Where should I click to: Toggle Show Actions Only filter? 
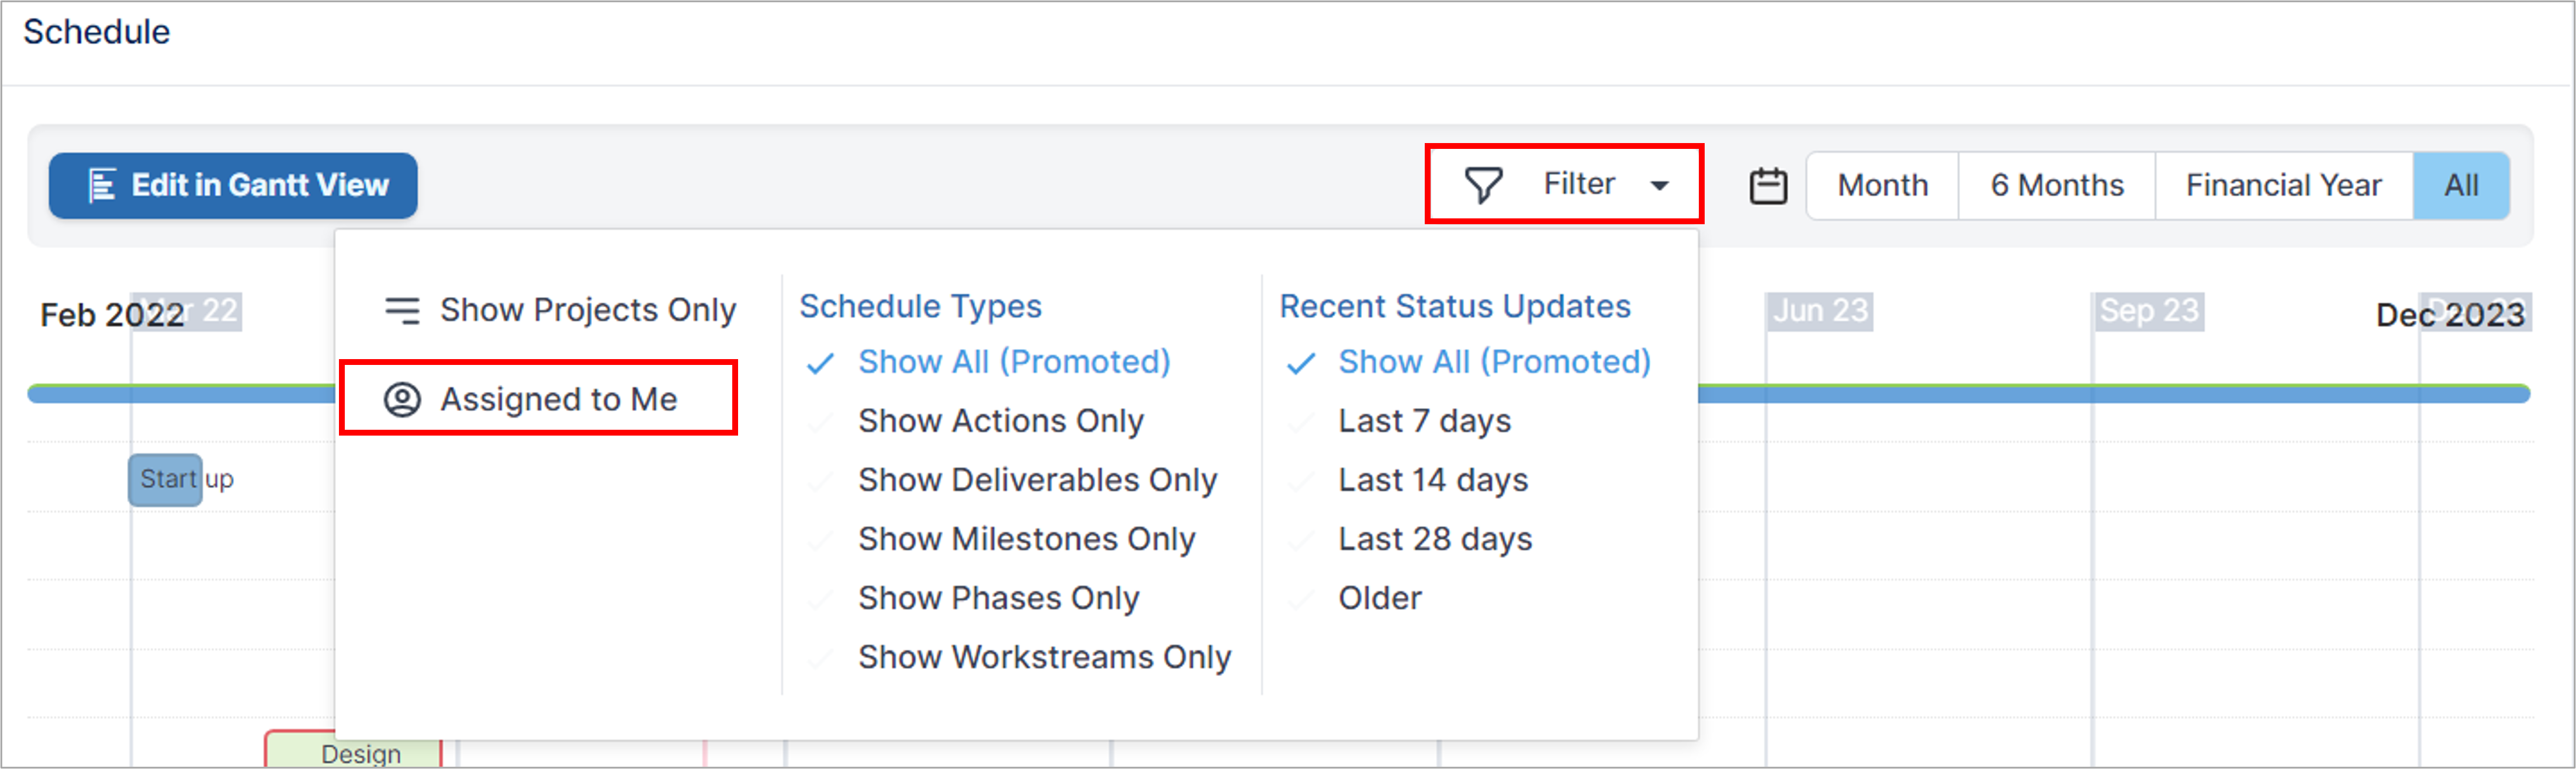(x=1000, y=422)
